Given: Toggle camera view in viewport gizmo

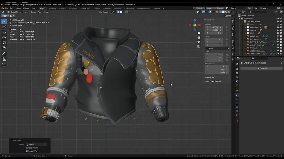Looking at the screenshot, I should point(199,42).
